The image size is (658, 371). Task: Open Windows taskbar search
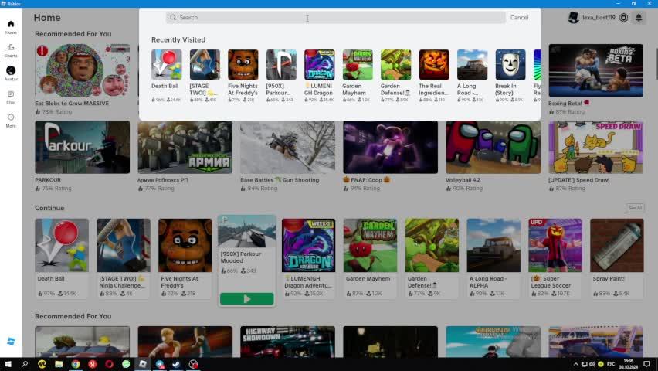(25, 364)
